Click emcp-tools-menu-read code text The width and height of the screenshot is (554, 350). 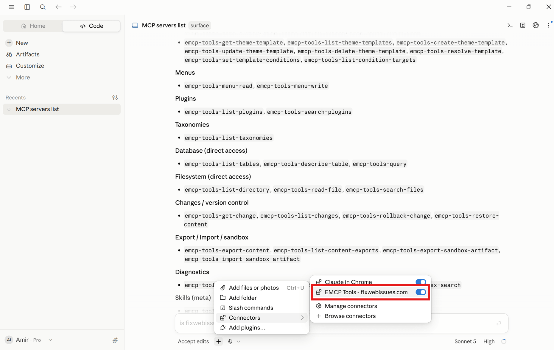coord(218,86)
